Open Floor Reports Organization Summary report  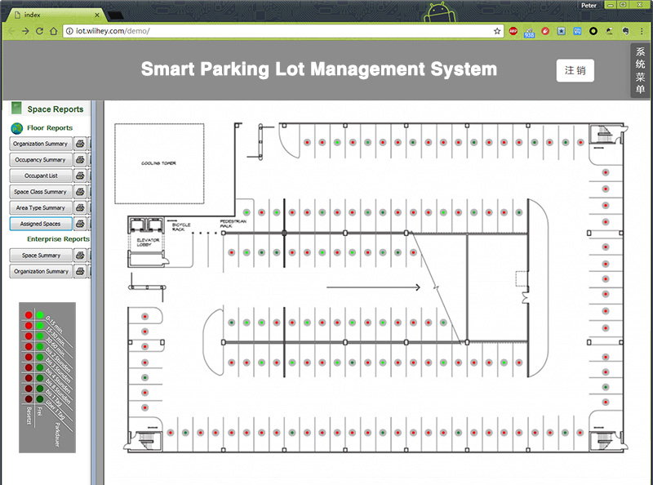tap(41, 144)
